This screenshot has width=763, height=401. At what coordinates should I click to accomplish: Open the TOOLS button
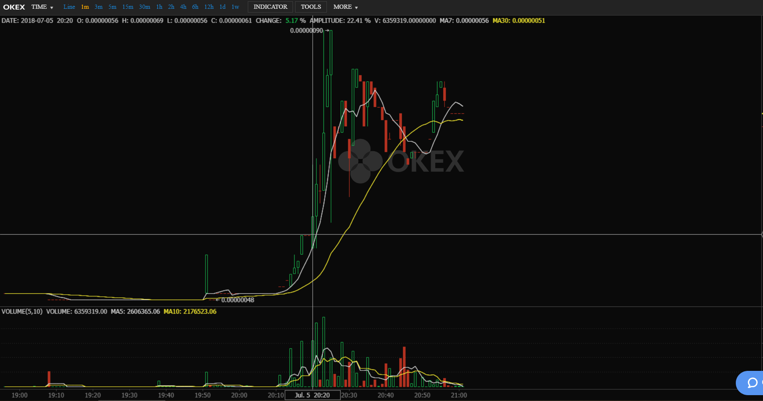(x=311, y=7)
